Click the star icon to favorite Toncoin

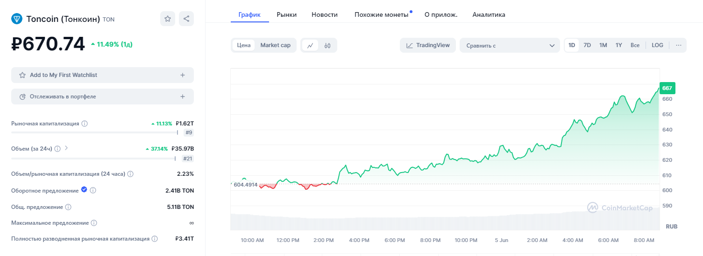(168, 19)
